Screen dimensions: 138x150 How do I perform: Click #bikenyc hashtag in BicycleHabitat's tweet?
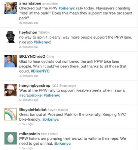click(50, 119)
